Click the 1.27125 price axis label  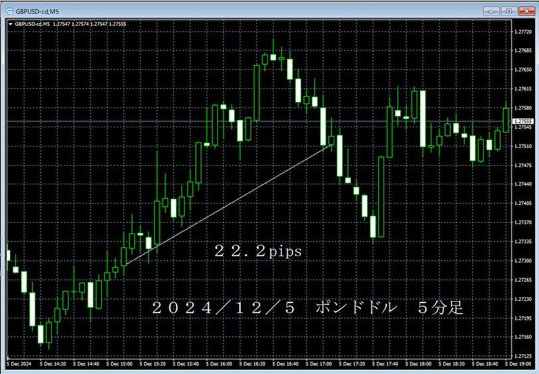522,356
